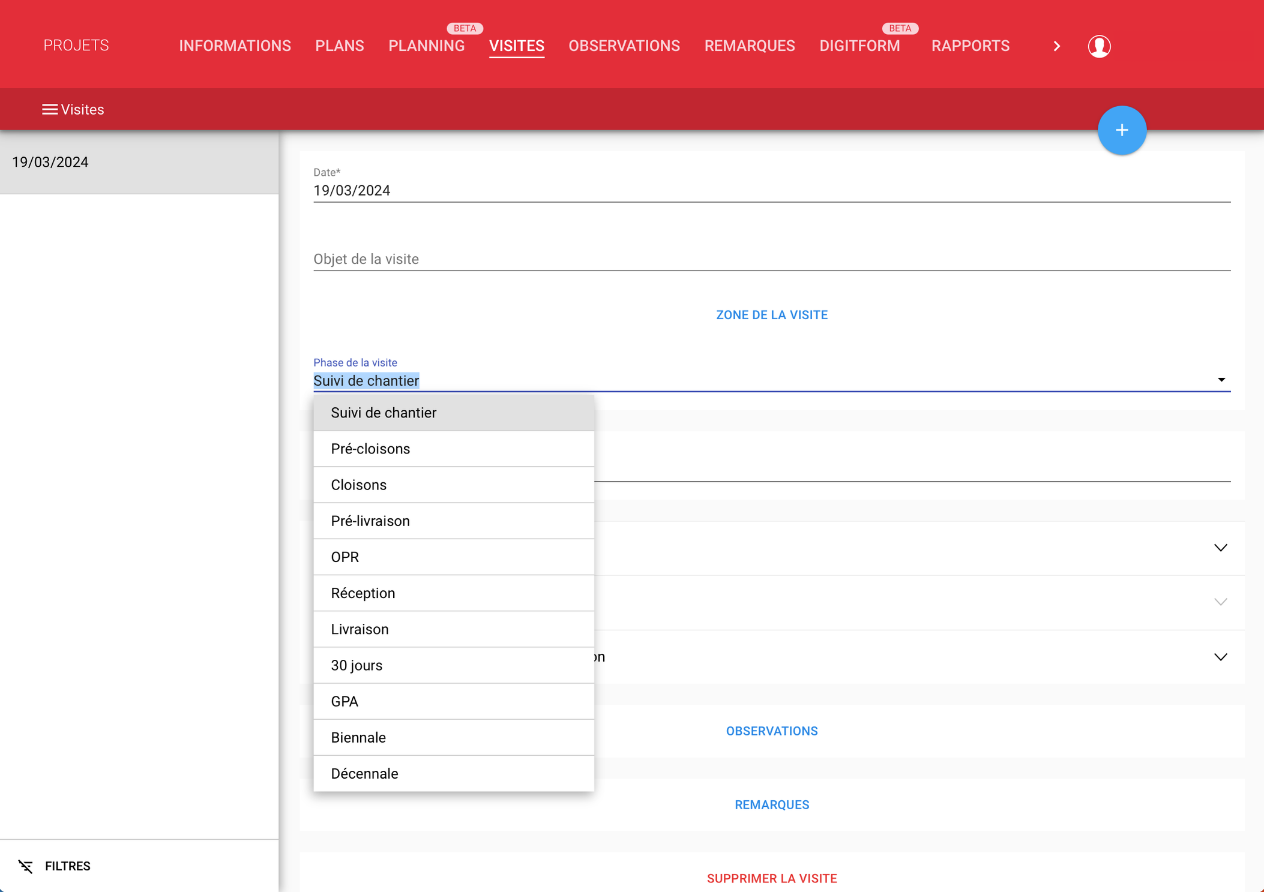Pick the Réception phase option

click(363, 593)
